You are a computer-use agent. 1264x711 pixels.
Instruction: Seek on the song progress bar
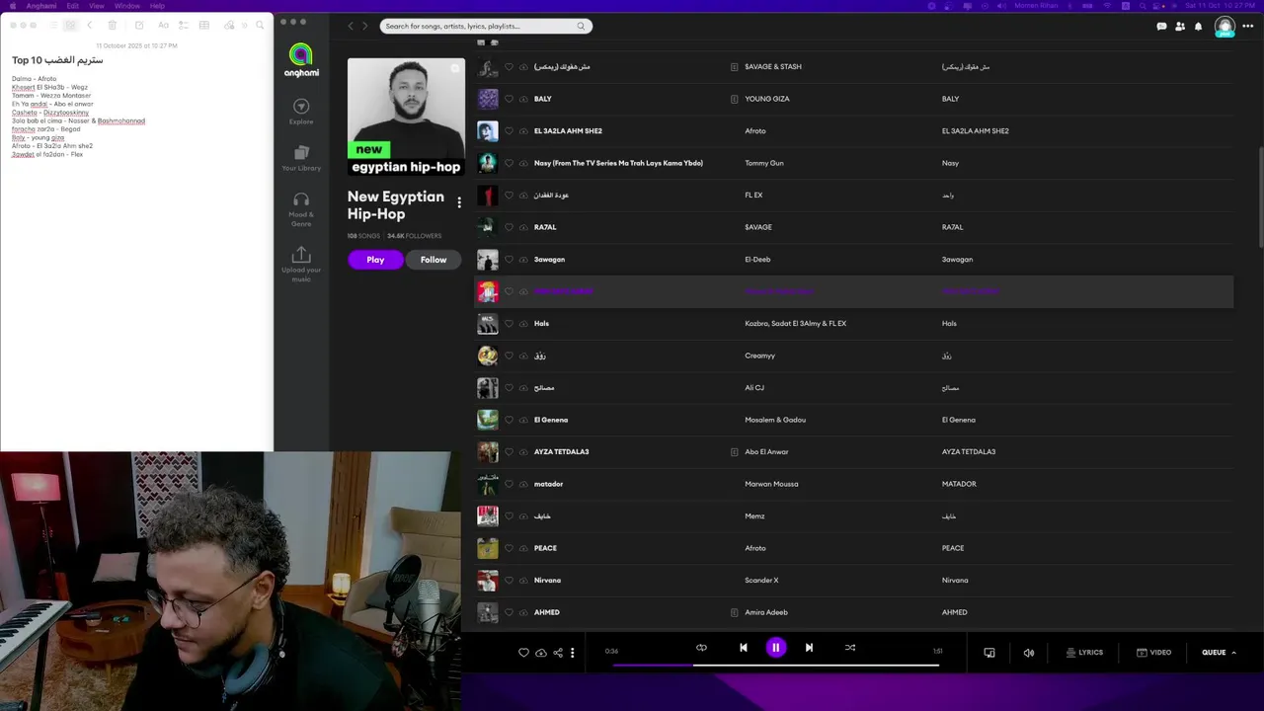point(775,665)
